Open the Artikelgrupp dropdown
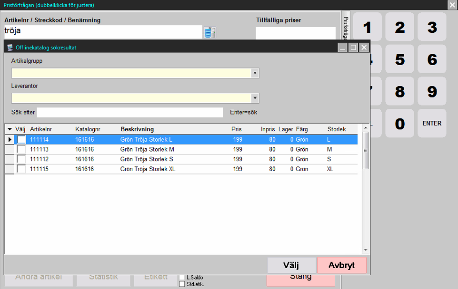458x289 pixels. click(x=255, y=73)
